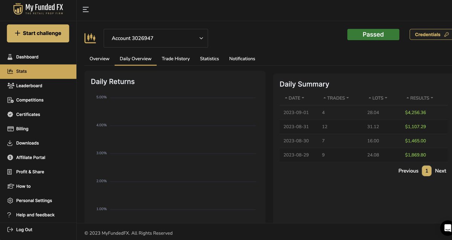
Task: Click the 2023-09-01 date cell
Action: pyautogui.click(x=296, y=112)
